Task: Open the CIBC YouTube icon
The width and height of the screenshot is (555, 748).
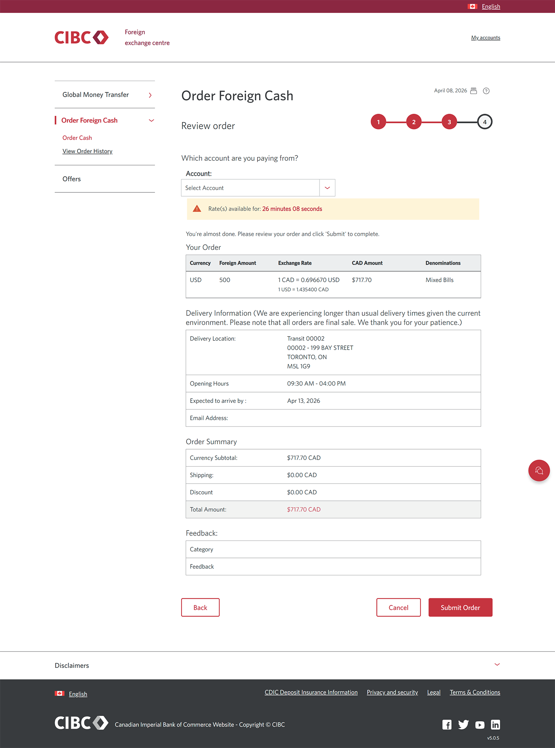Action: tap(480, 725)
